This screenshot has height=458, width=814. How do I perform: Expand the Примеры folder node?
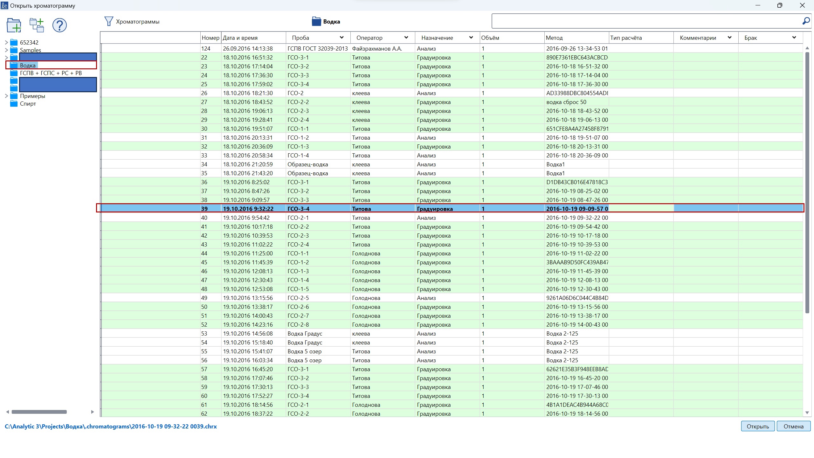(6, 96)
